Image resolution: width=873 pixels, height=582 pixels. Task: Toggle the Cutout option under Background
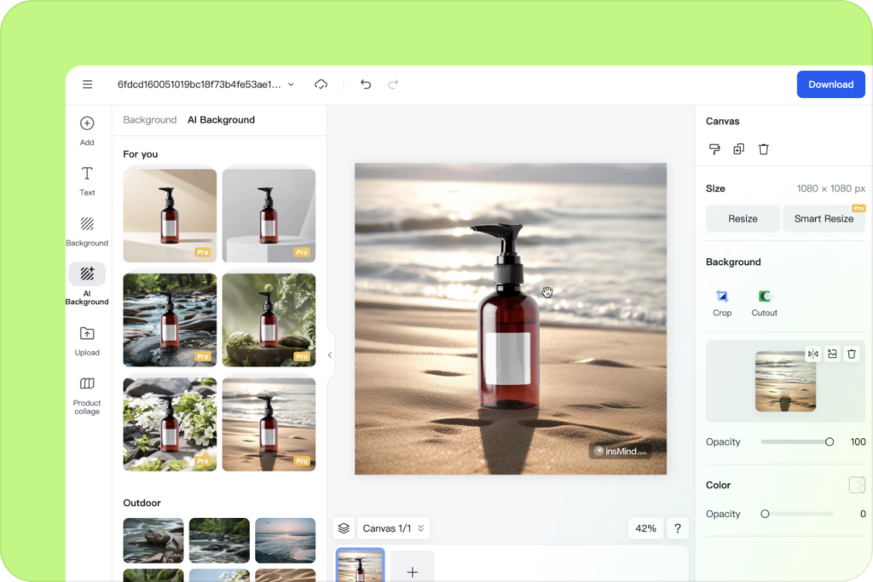point(763,303)
